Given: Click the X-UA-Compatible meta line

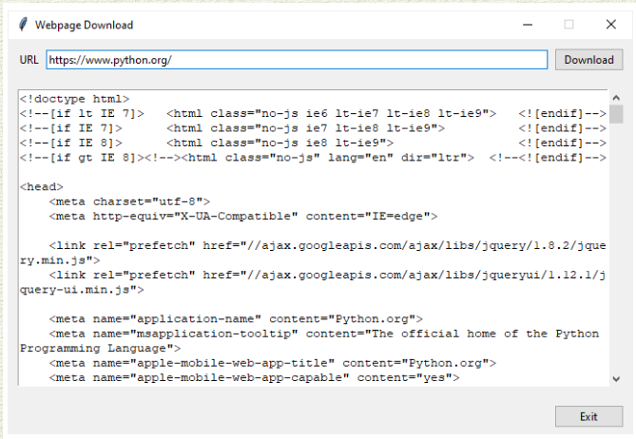Looking at the screenshot, I should click(243, 216).
